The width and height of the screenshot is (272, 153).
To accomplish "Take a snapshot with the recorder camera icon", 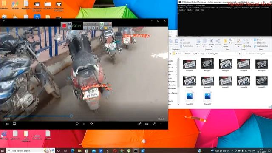I will click(x=70, y=24).
